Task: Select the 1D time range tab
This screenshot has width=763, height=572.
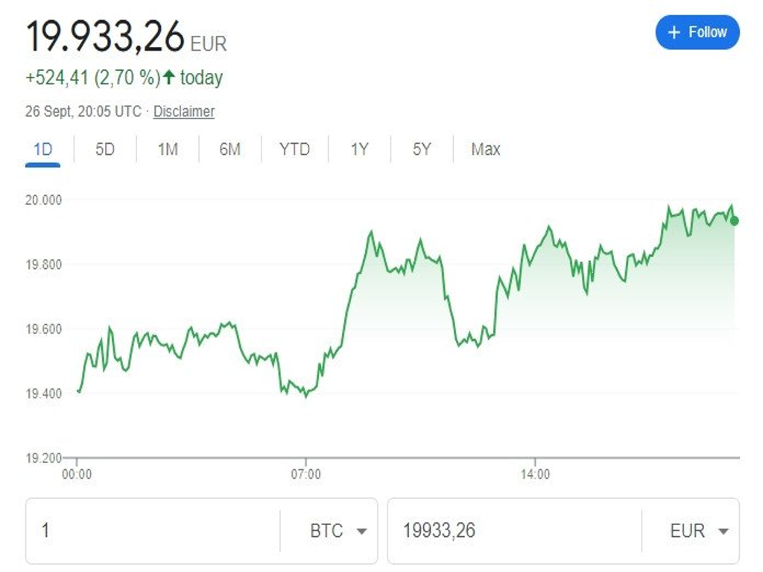Action: pyautogui.click(x=42, y=150)
